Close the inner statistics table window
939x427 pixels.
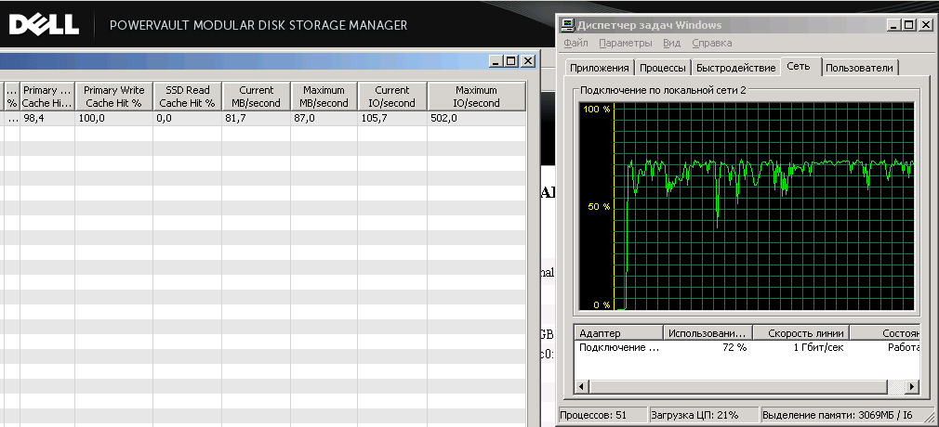[527, 61]
